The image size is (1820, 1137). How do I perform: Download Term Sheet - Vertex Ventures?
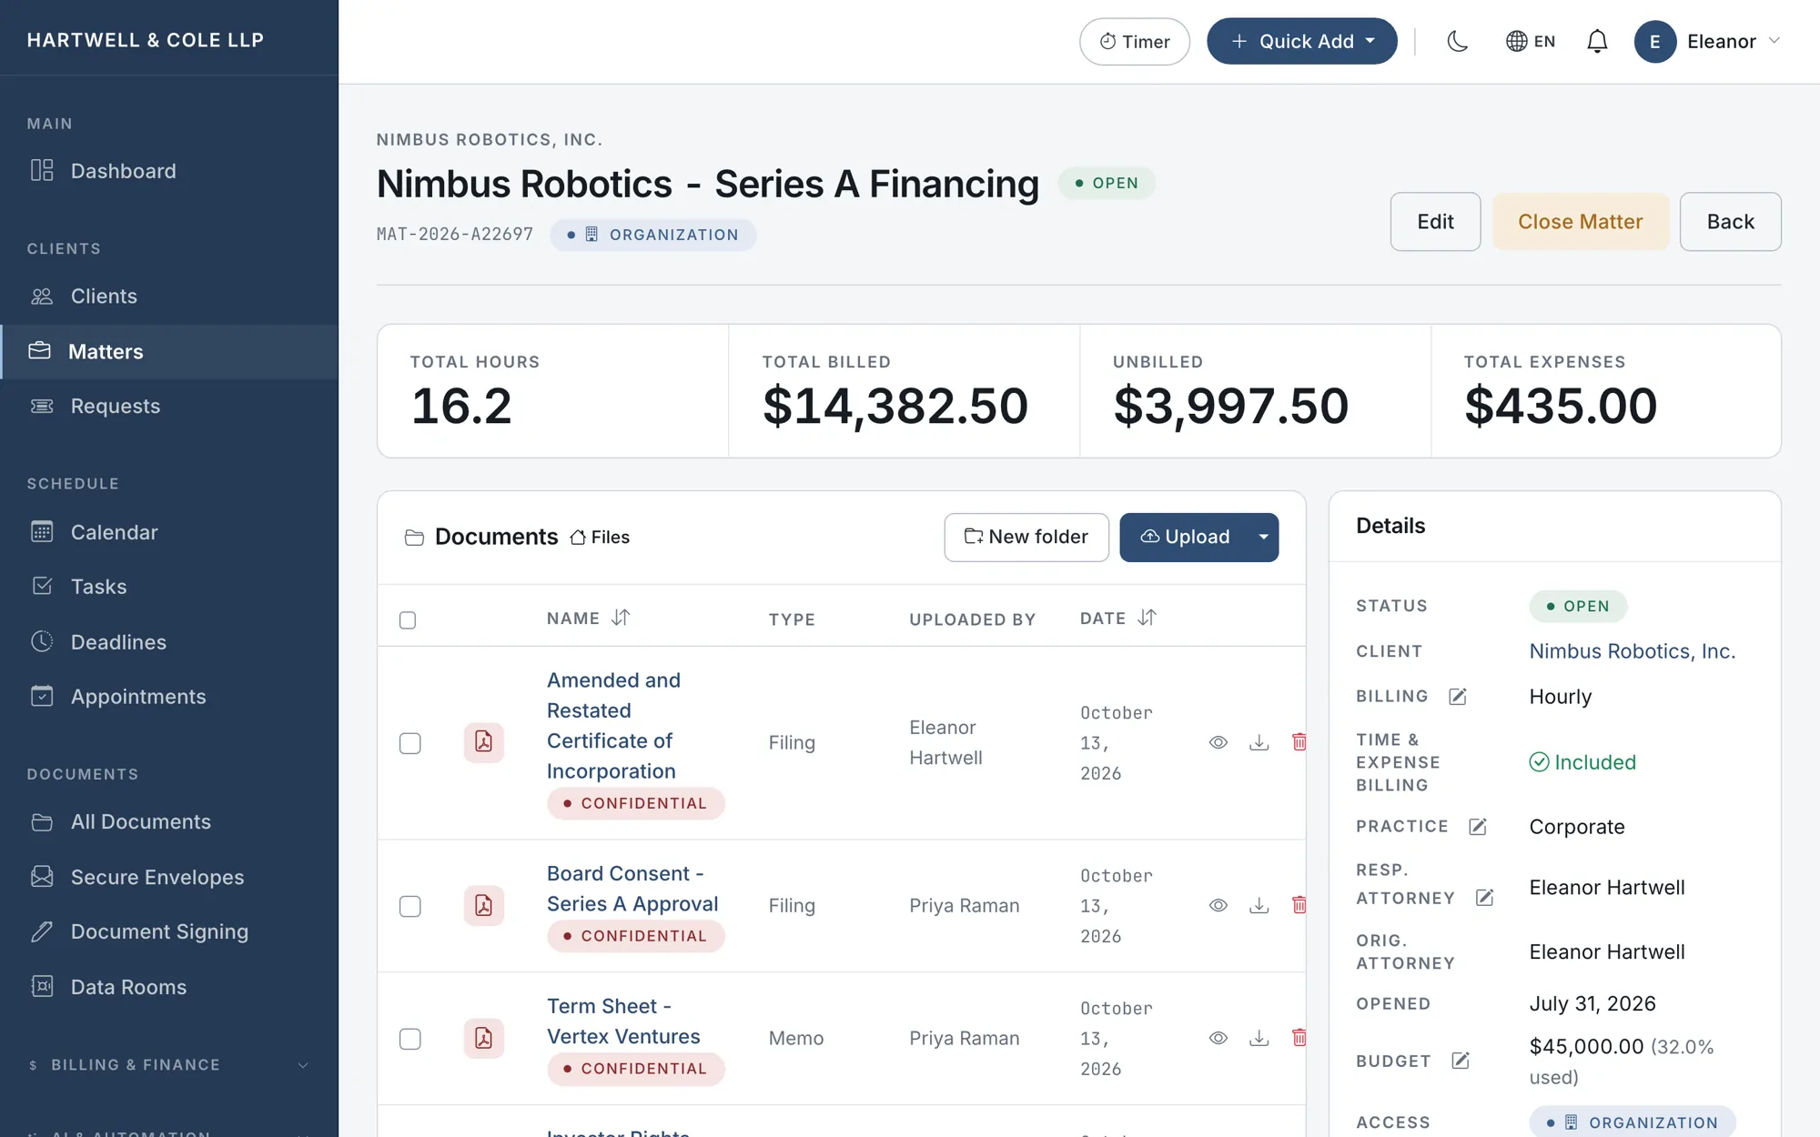pos(1259,1038)
